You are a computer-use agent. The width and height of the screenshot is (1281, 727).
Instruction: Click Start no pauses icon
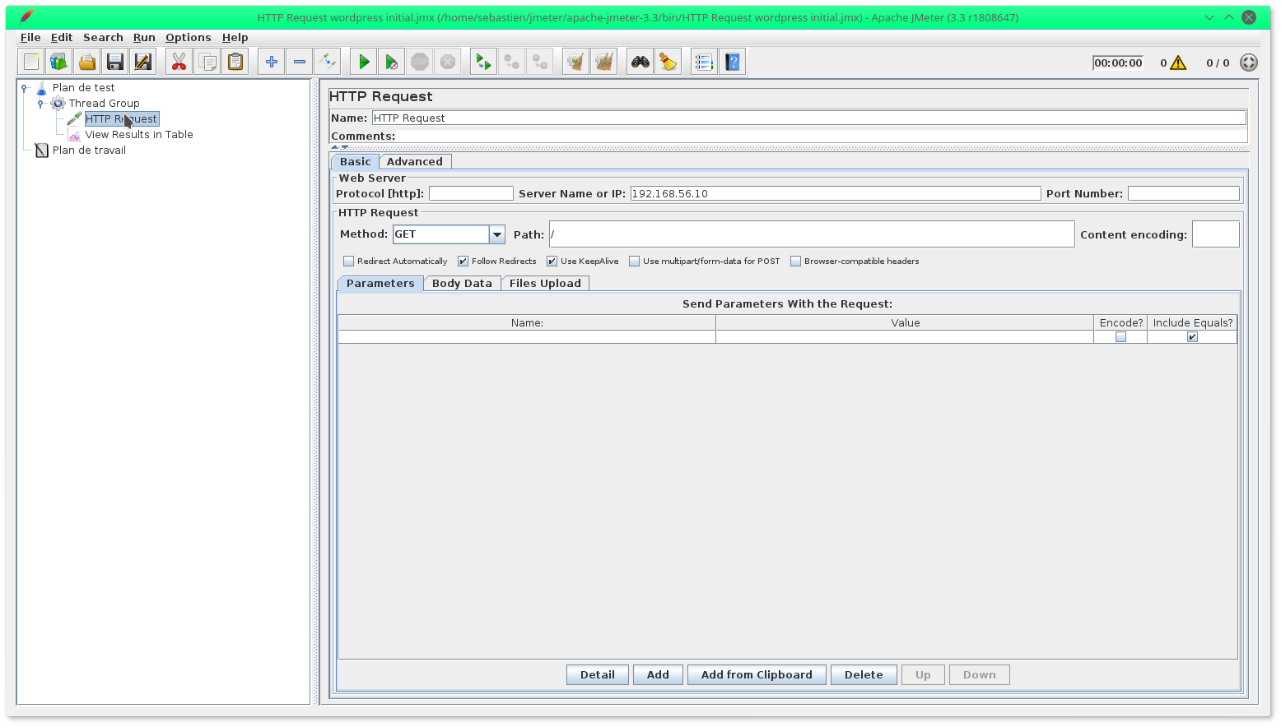(x=392, y=62)
